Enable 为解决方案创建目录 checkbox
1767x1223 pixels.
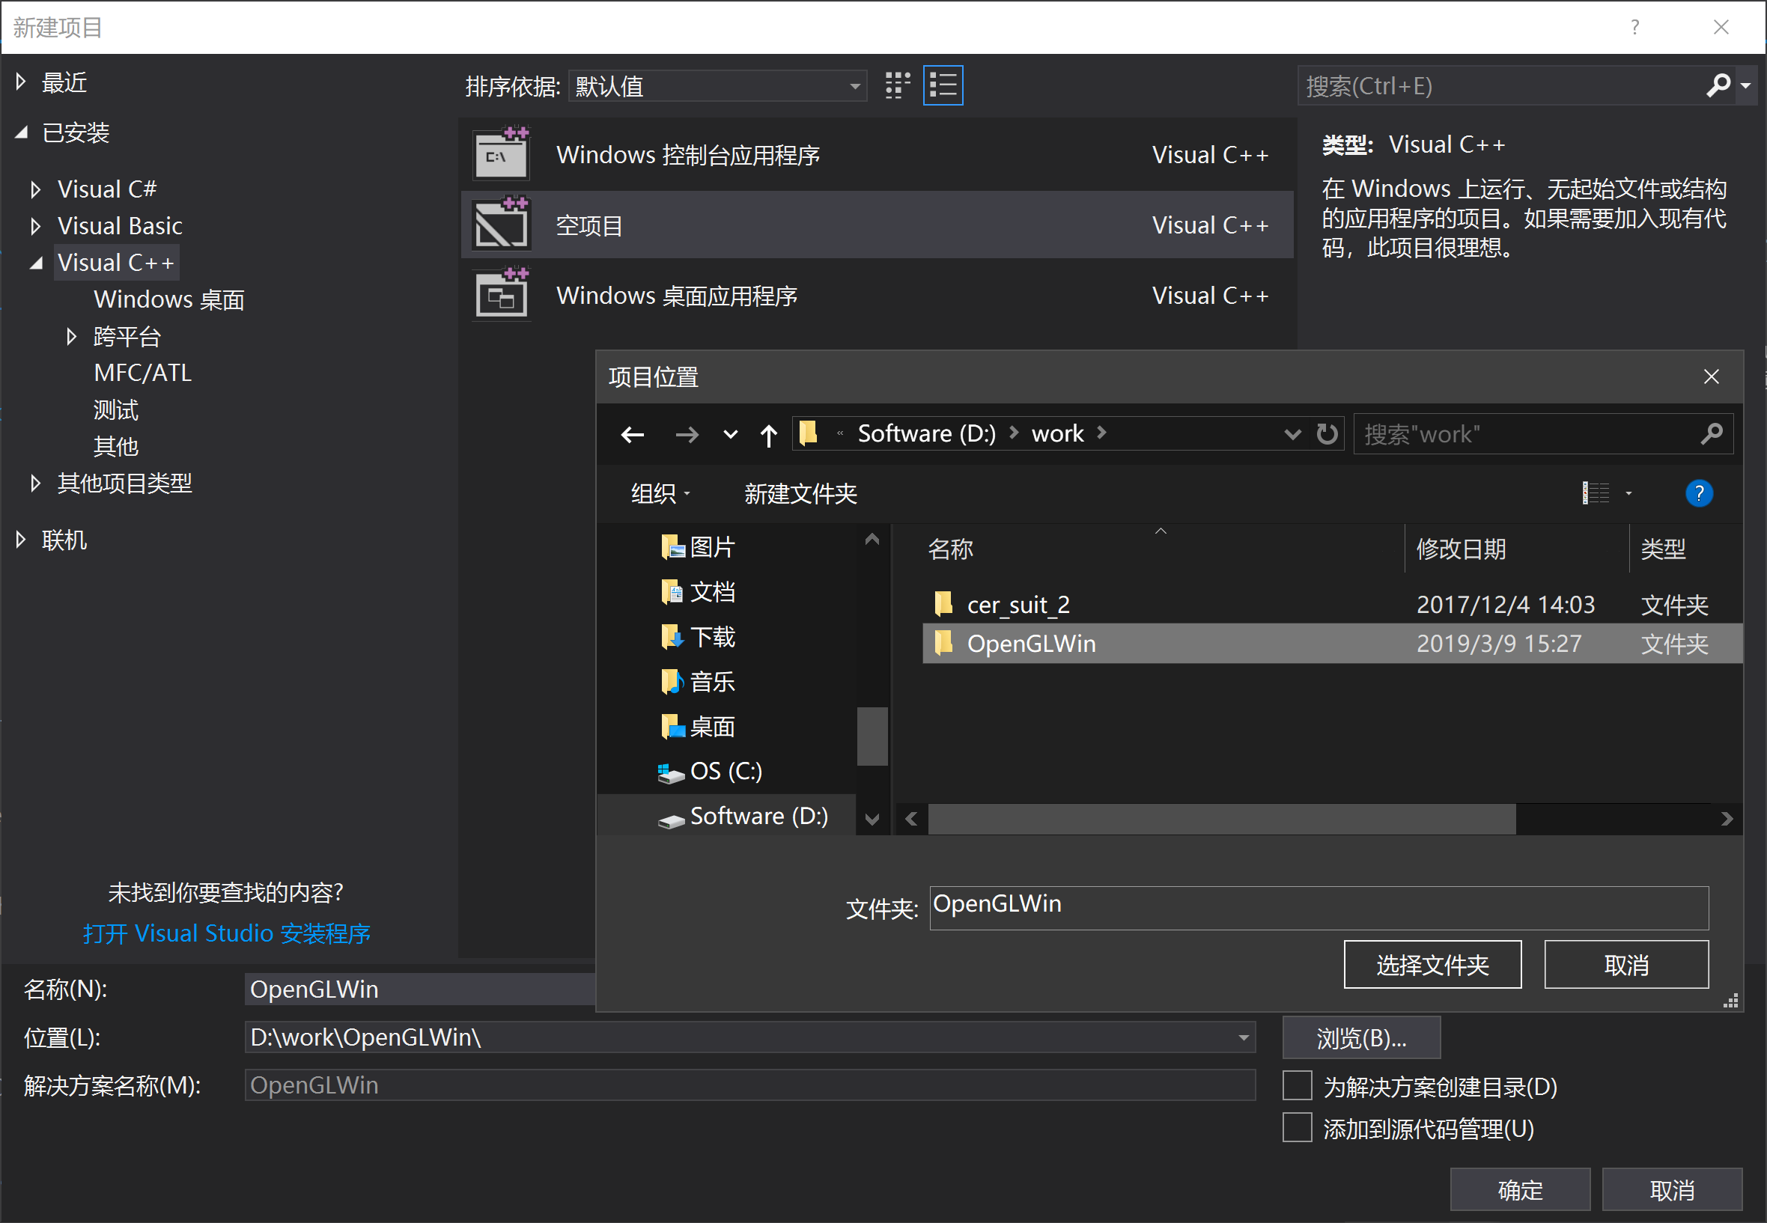(1296, 1085)
